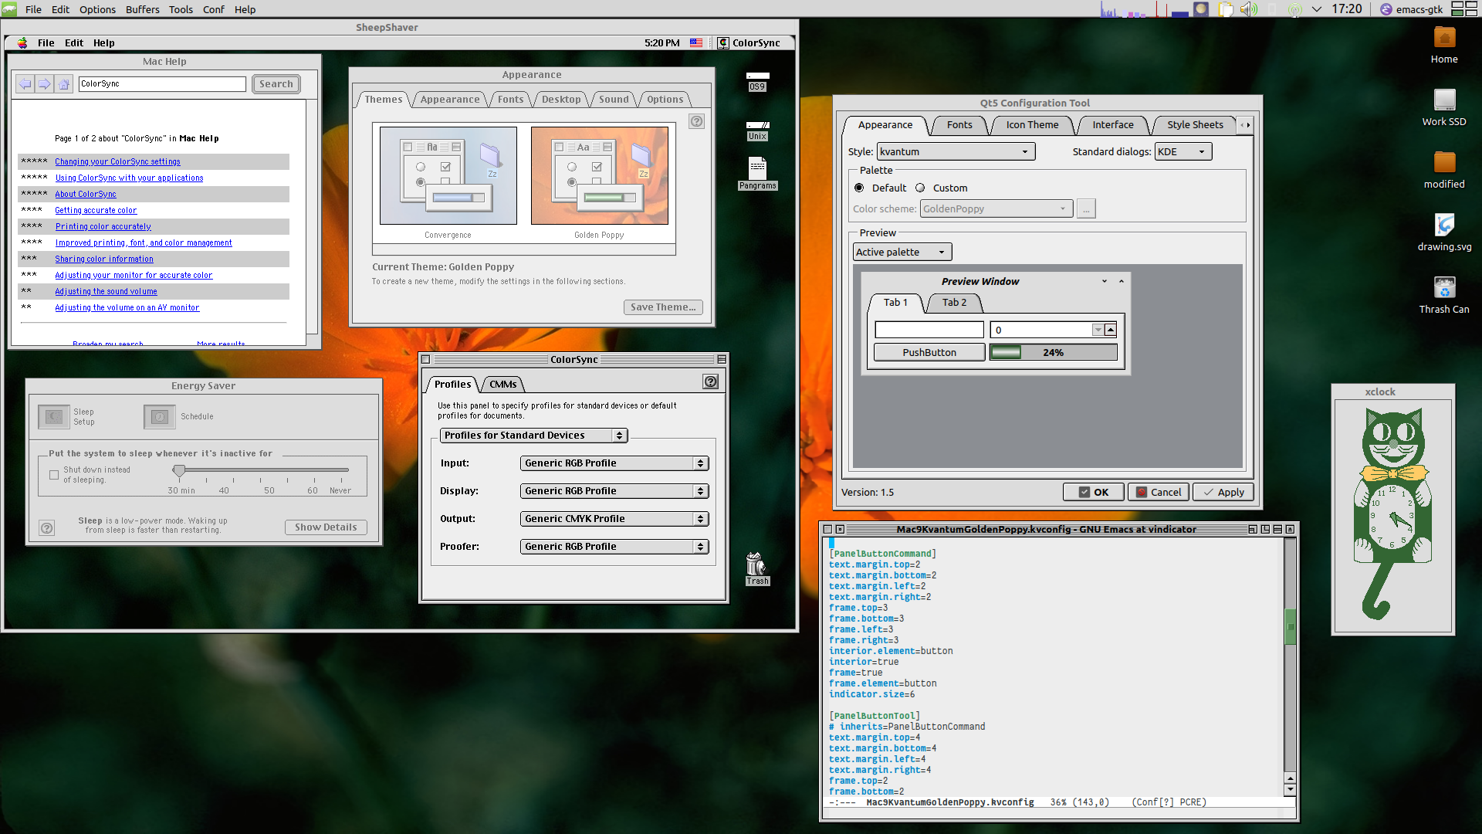Click the US flag keyboard icon

pyautogui.click(x=696, y=43)
